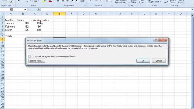The height and width of the screenshot is (109, 194).
Task: Apply the yellow fill color button
Action: click(x=44, y=1)
